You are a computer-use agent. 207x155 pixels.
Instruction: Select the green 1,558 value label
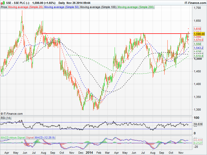[197, 44]
